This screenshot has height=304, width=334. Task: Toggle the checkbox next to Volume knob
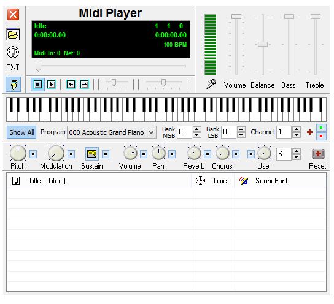(x=144, y=154)
